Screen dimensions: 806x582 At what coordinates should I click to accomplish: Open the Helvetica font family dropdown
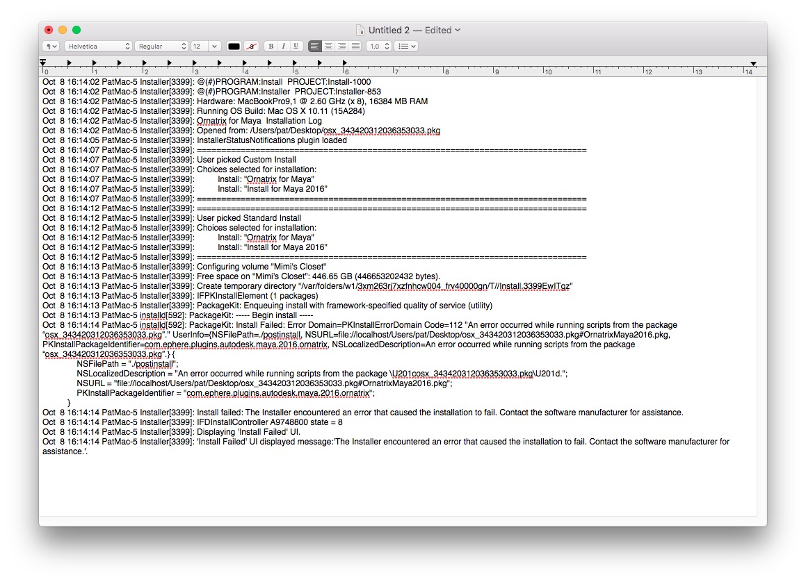[x=97, y=47]
